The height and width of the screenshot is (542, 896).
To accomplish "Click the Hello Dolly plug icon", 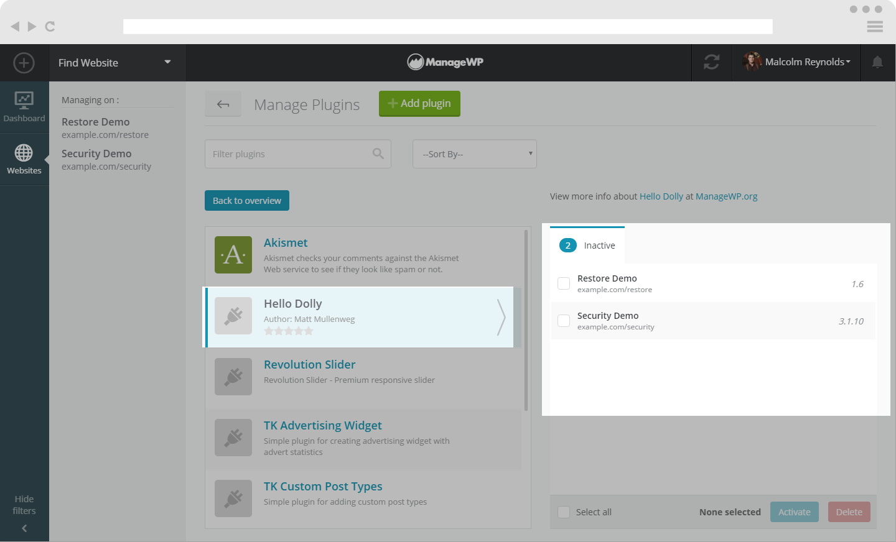I will 233,316.
